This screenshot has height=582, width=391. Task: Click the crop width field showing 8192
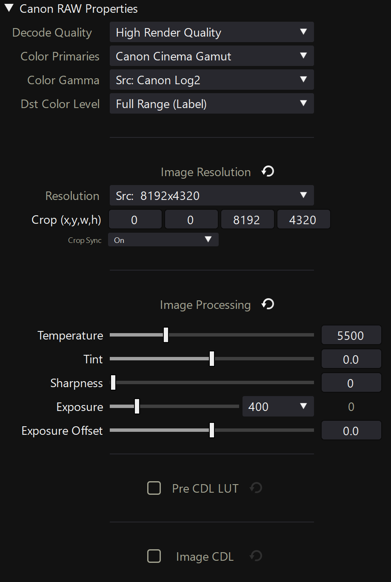pyautogui.click(x=247, y=220)
